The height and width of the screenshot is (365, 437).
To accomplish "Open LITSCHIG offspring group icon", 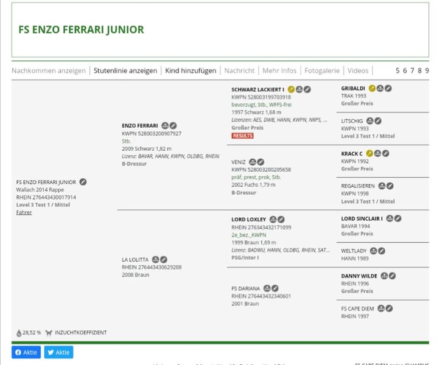I will [370, 121].
